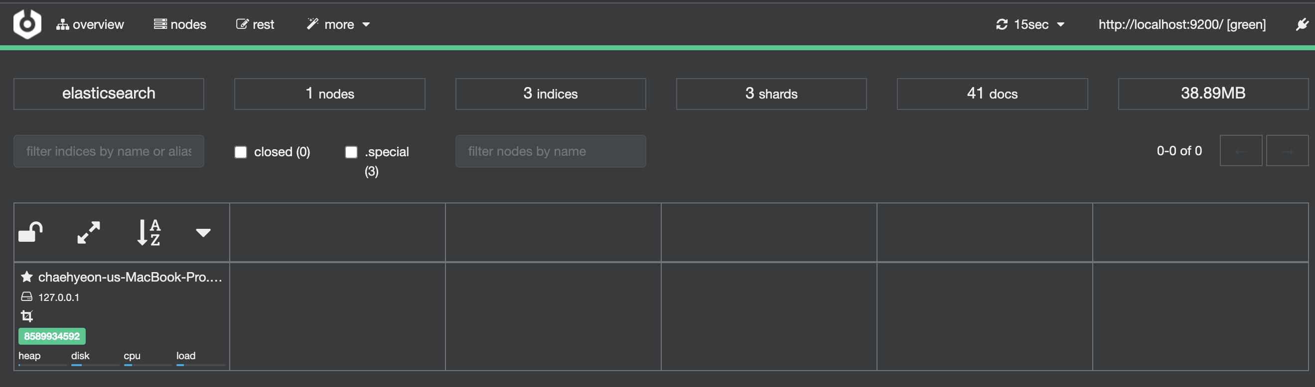This screenshot has width=1315, height=387.
Task: Click the 41 docs stat box
Action: (993, 94)
